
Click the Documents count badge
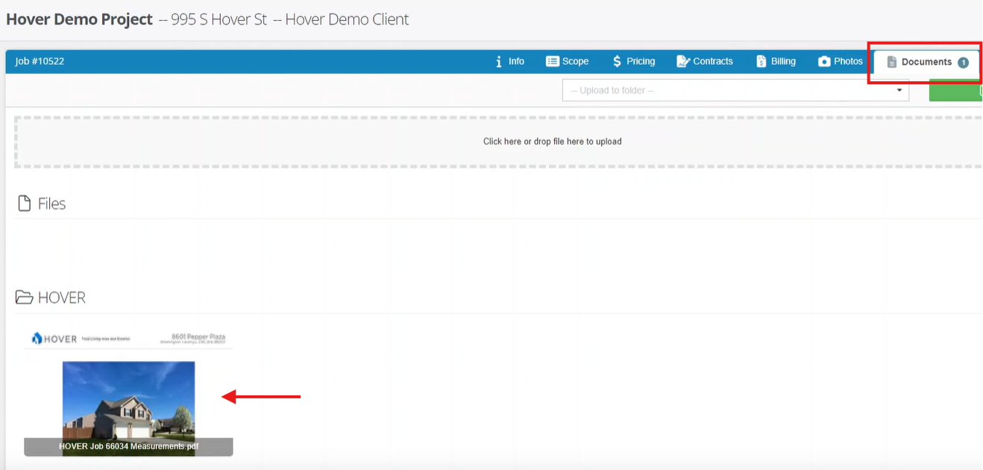[x=963, y=62]
